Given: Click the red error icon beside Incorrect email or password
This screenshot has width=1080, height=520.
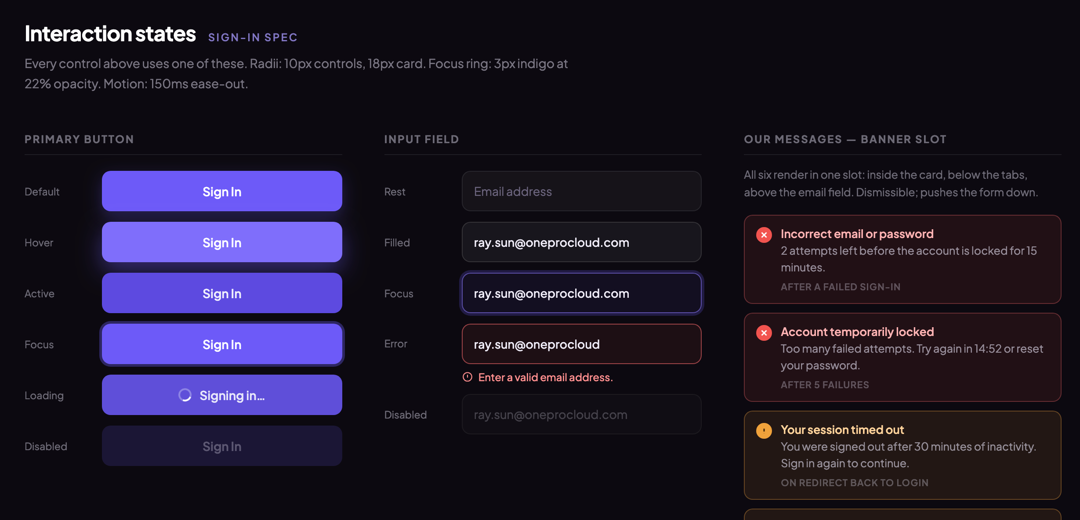Looking at the screenshot, I should [764, 235].
